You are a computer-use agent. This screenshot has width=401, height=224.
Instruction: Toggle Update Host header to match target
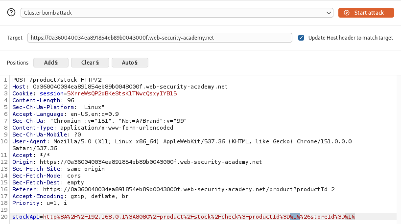pos(301,38)
